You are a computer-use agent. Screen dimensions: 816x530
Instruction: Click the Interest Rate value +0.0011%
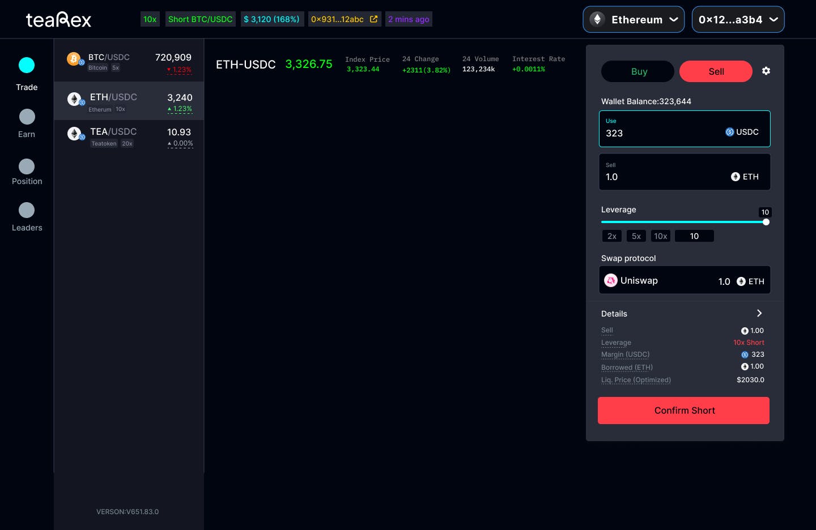[x=529, y=69]
